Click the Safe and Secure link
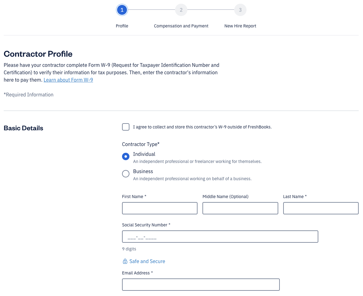Screen dimensions: 363x296 point(147,261)
